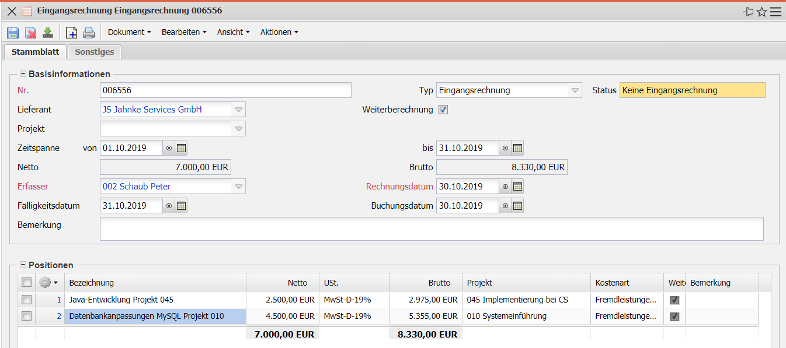Mark as favorite with the star icon
Image resolution: width=786 pixels, height=348 pixels.
761,12
